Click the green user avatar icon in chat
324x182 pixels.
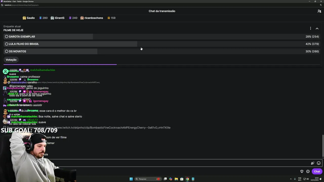point(5,71)
